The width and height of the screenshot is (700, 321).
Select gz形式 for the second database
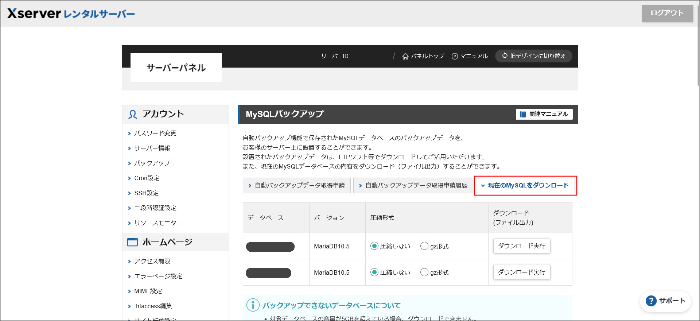(x=424, y=272)
